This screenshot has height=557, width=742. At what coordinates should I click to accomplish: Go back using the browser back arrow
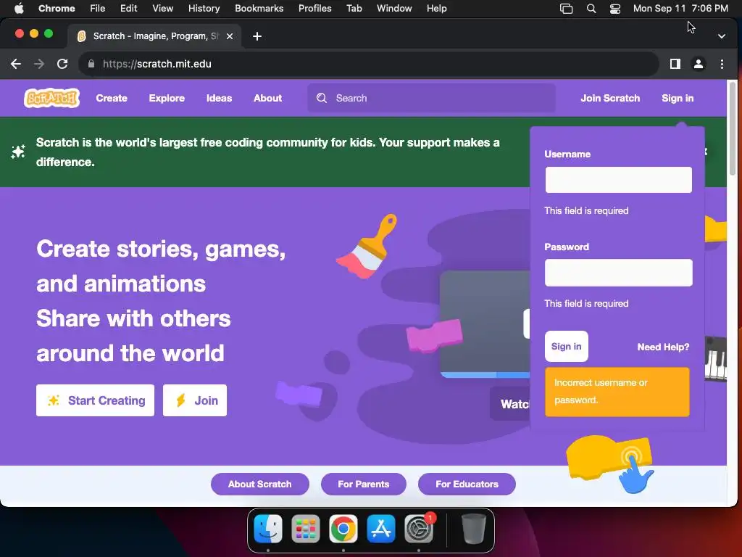click(x=16, y=64)
